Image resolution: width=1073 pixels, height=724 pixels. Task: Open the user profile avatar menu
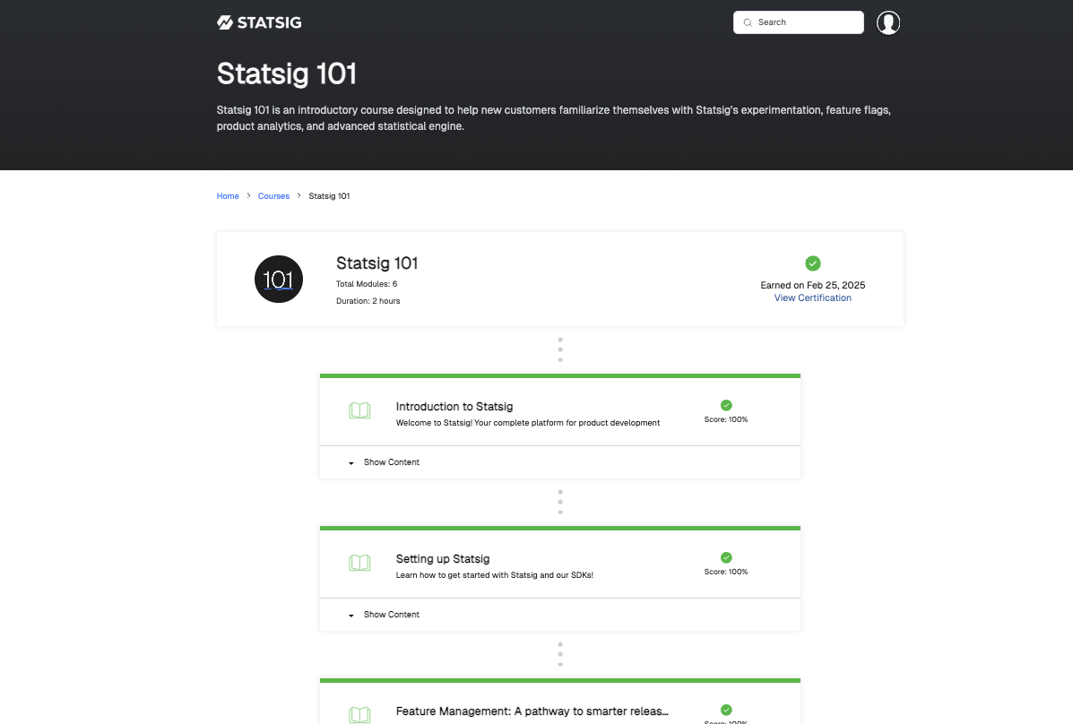[x=888, y=22]
